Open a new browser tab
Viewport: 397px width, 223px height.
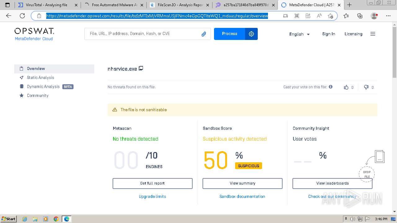pyautogui.click(x=350, y=5)
